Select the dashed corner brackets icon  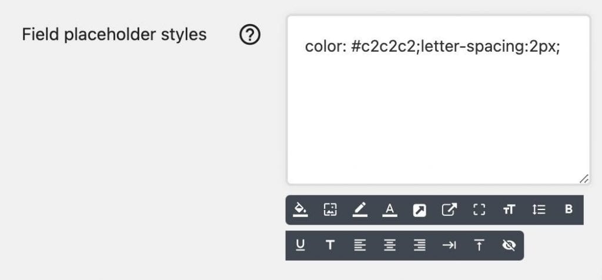pyautogui.click(x=479, y=210)
